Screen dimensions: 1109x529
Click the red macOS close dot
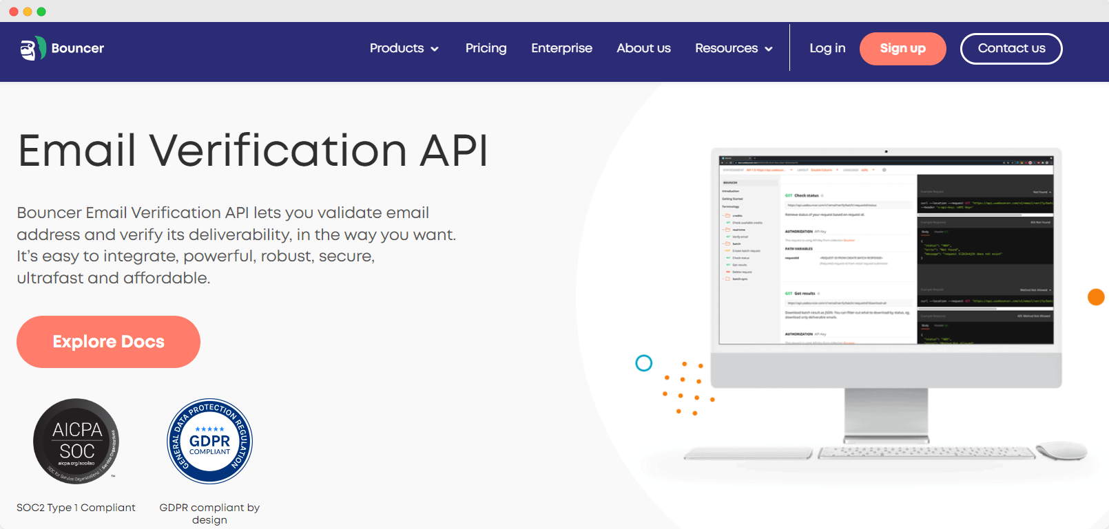click(x=14, y=12)
